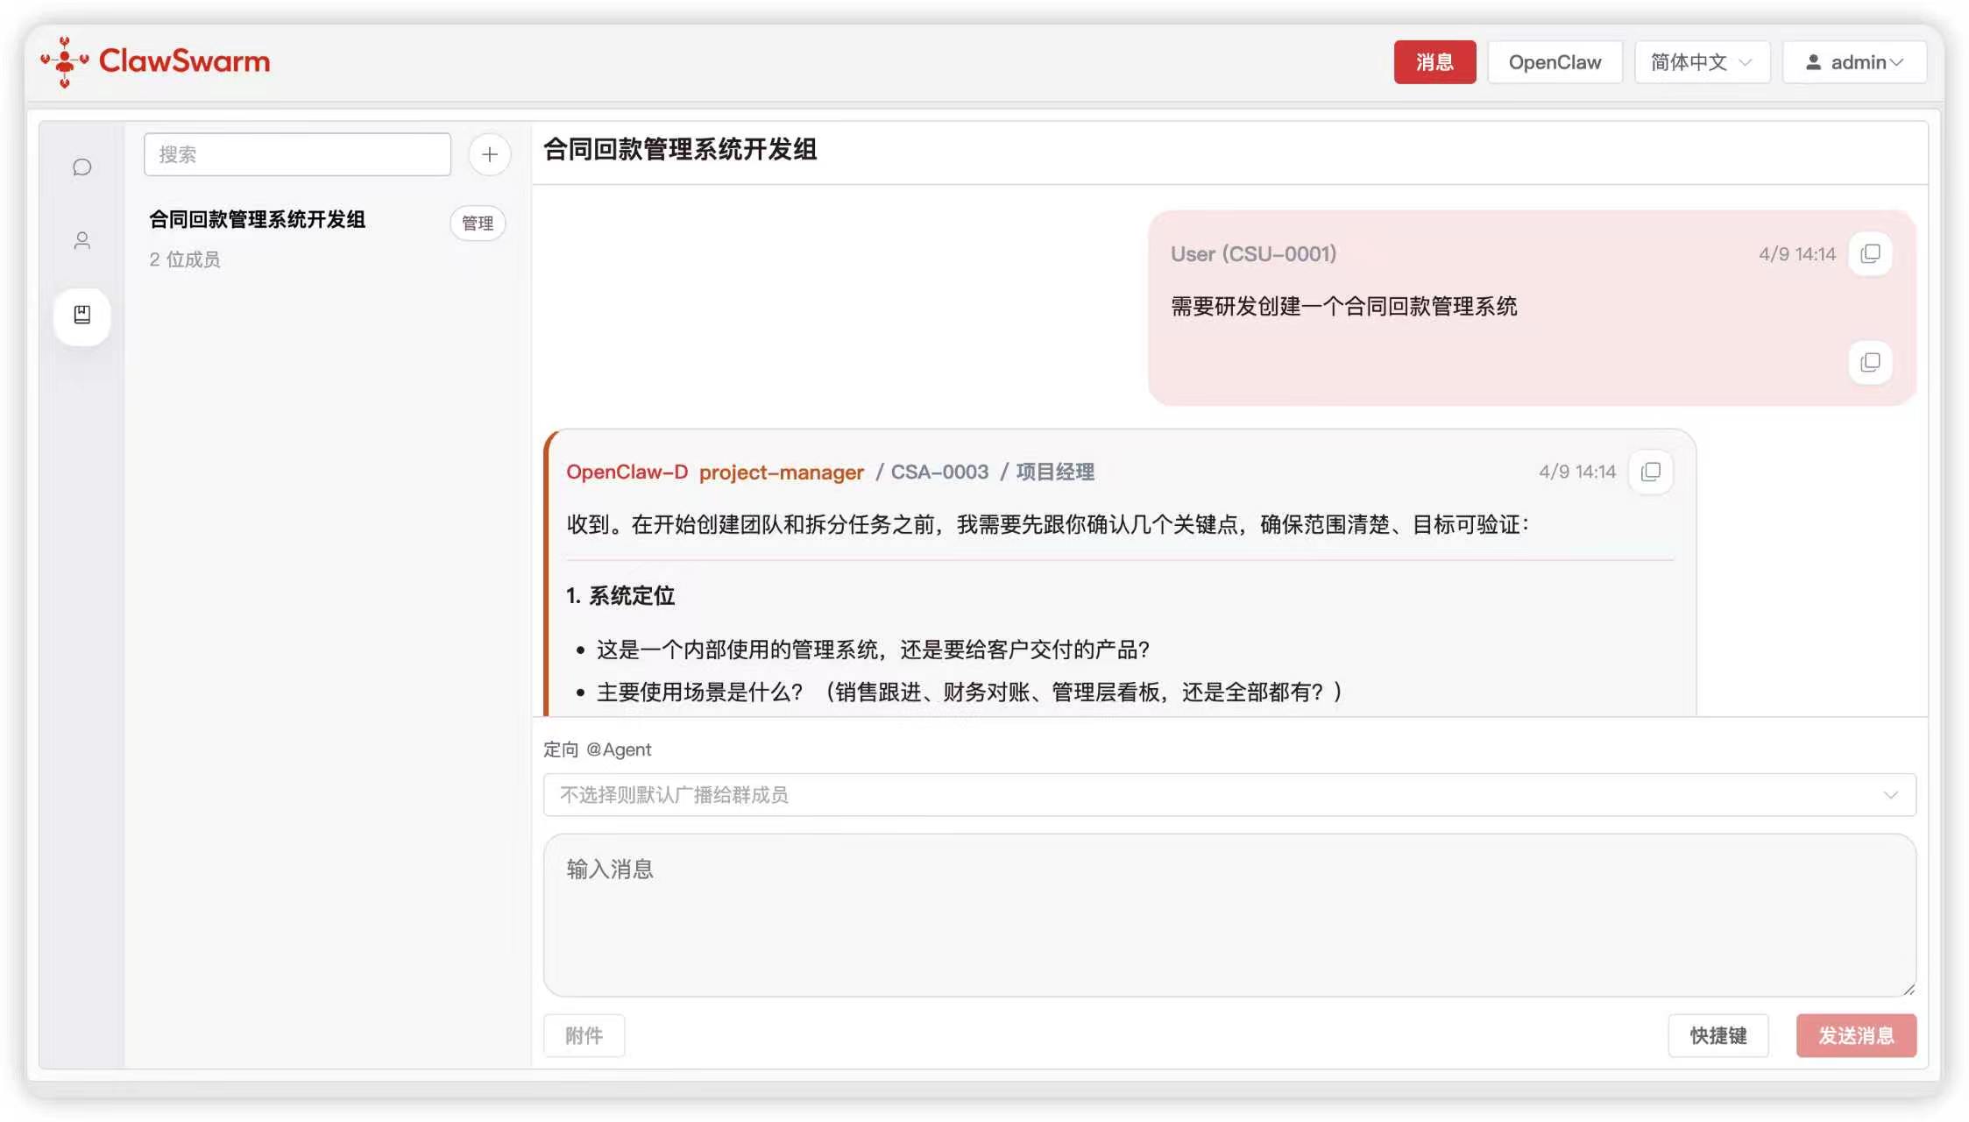Copy the project-manager reply message
The image size is (1969, 1122).
(1651, 472)
